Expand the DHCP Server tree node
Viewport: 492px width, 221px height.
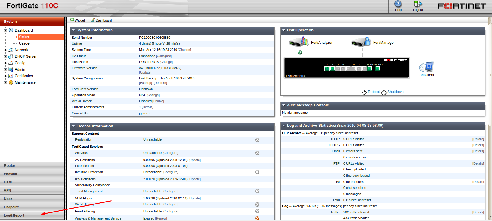[x=5, y=57]
